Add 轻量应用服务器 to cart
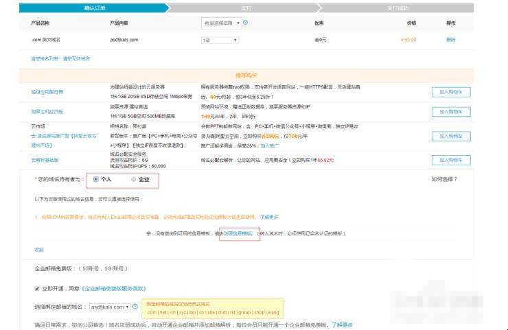The height and width of the screenshot is (330, 508). [x=451, y=92]
